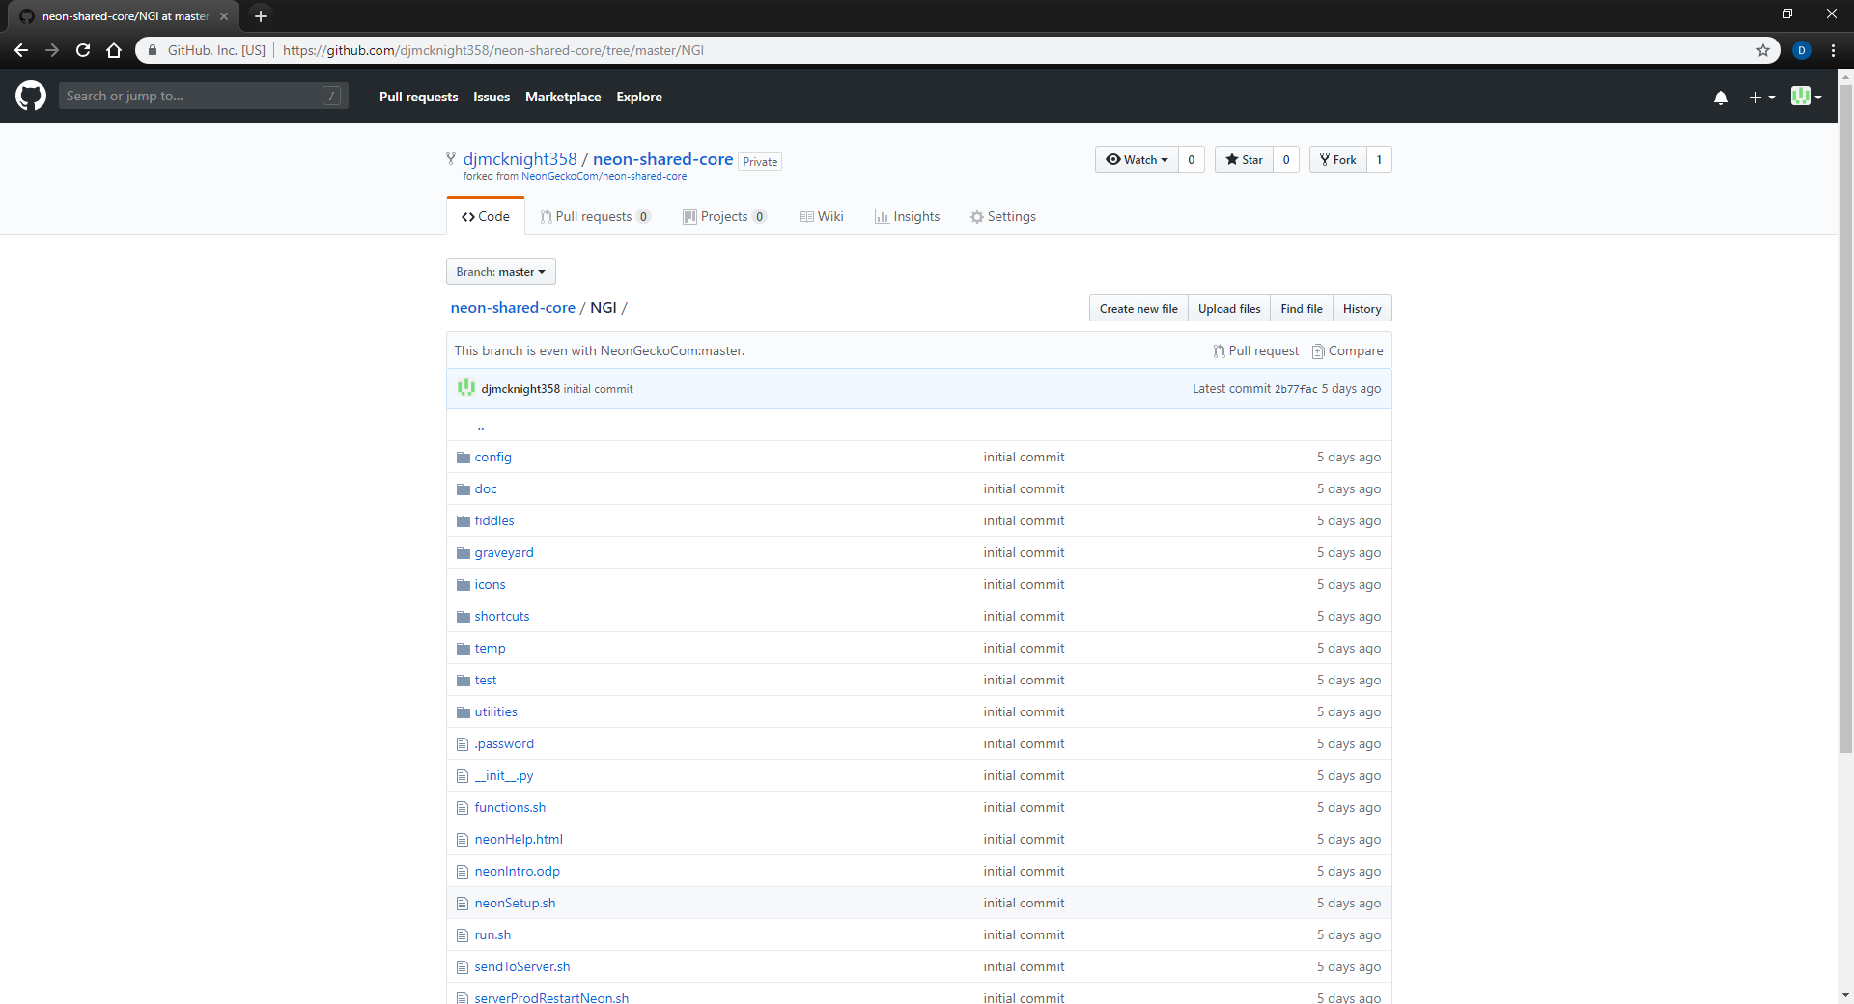The height and width of the screenshot is (1004, 1854).
Task: Switch to the Settings tab
Action: tap(1003, 216)
